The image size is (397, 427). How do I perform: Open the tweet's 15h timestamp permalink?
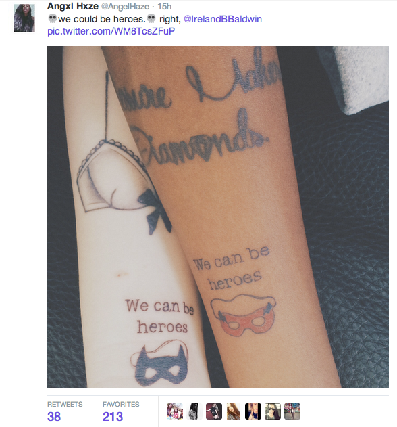coord(164,7)
